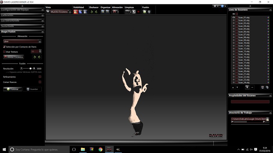The image size is (273, 153).
Task: Remove a scan with the minus button
Action: [252, 87]
